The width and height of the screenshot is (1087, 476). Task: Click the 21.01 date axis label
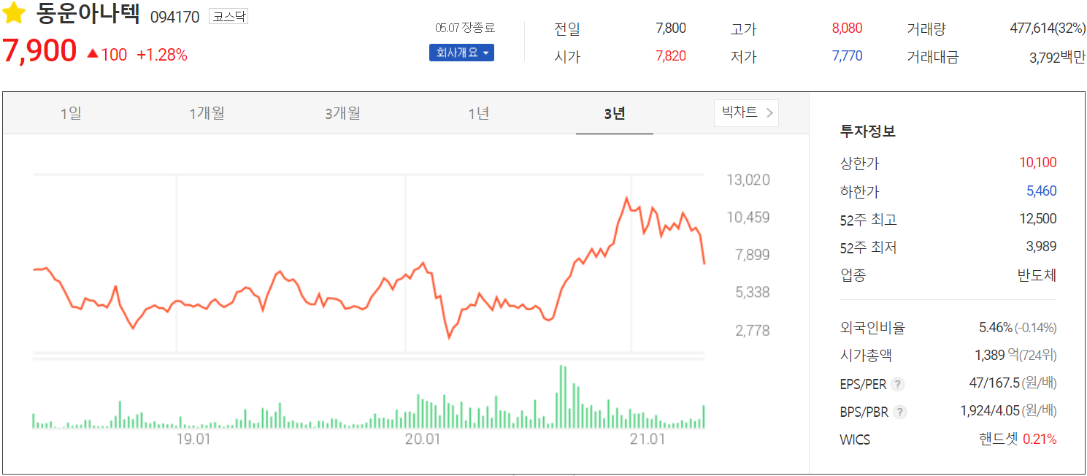648,439
